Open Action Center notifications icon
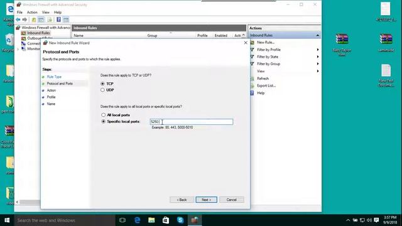The width and height of the screenshot is (402, 226). [x=376, y=220]
